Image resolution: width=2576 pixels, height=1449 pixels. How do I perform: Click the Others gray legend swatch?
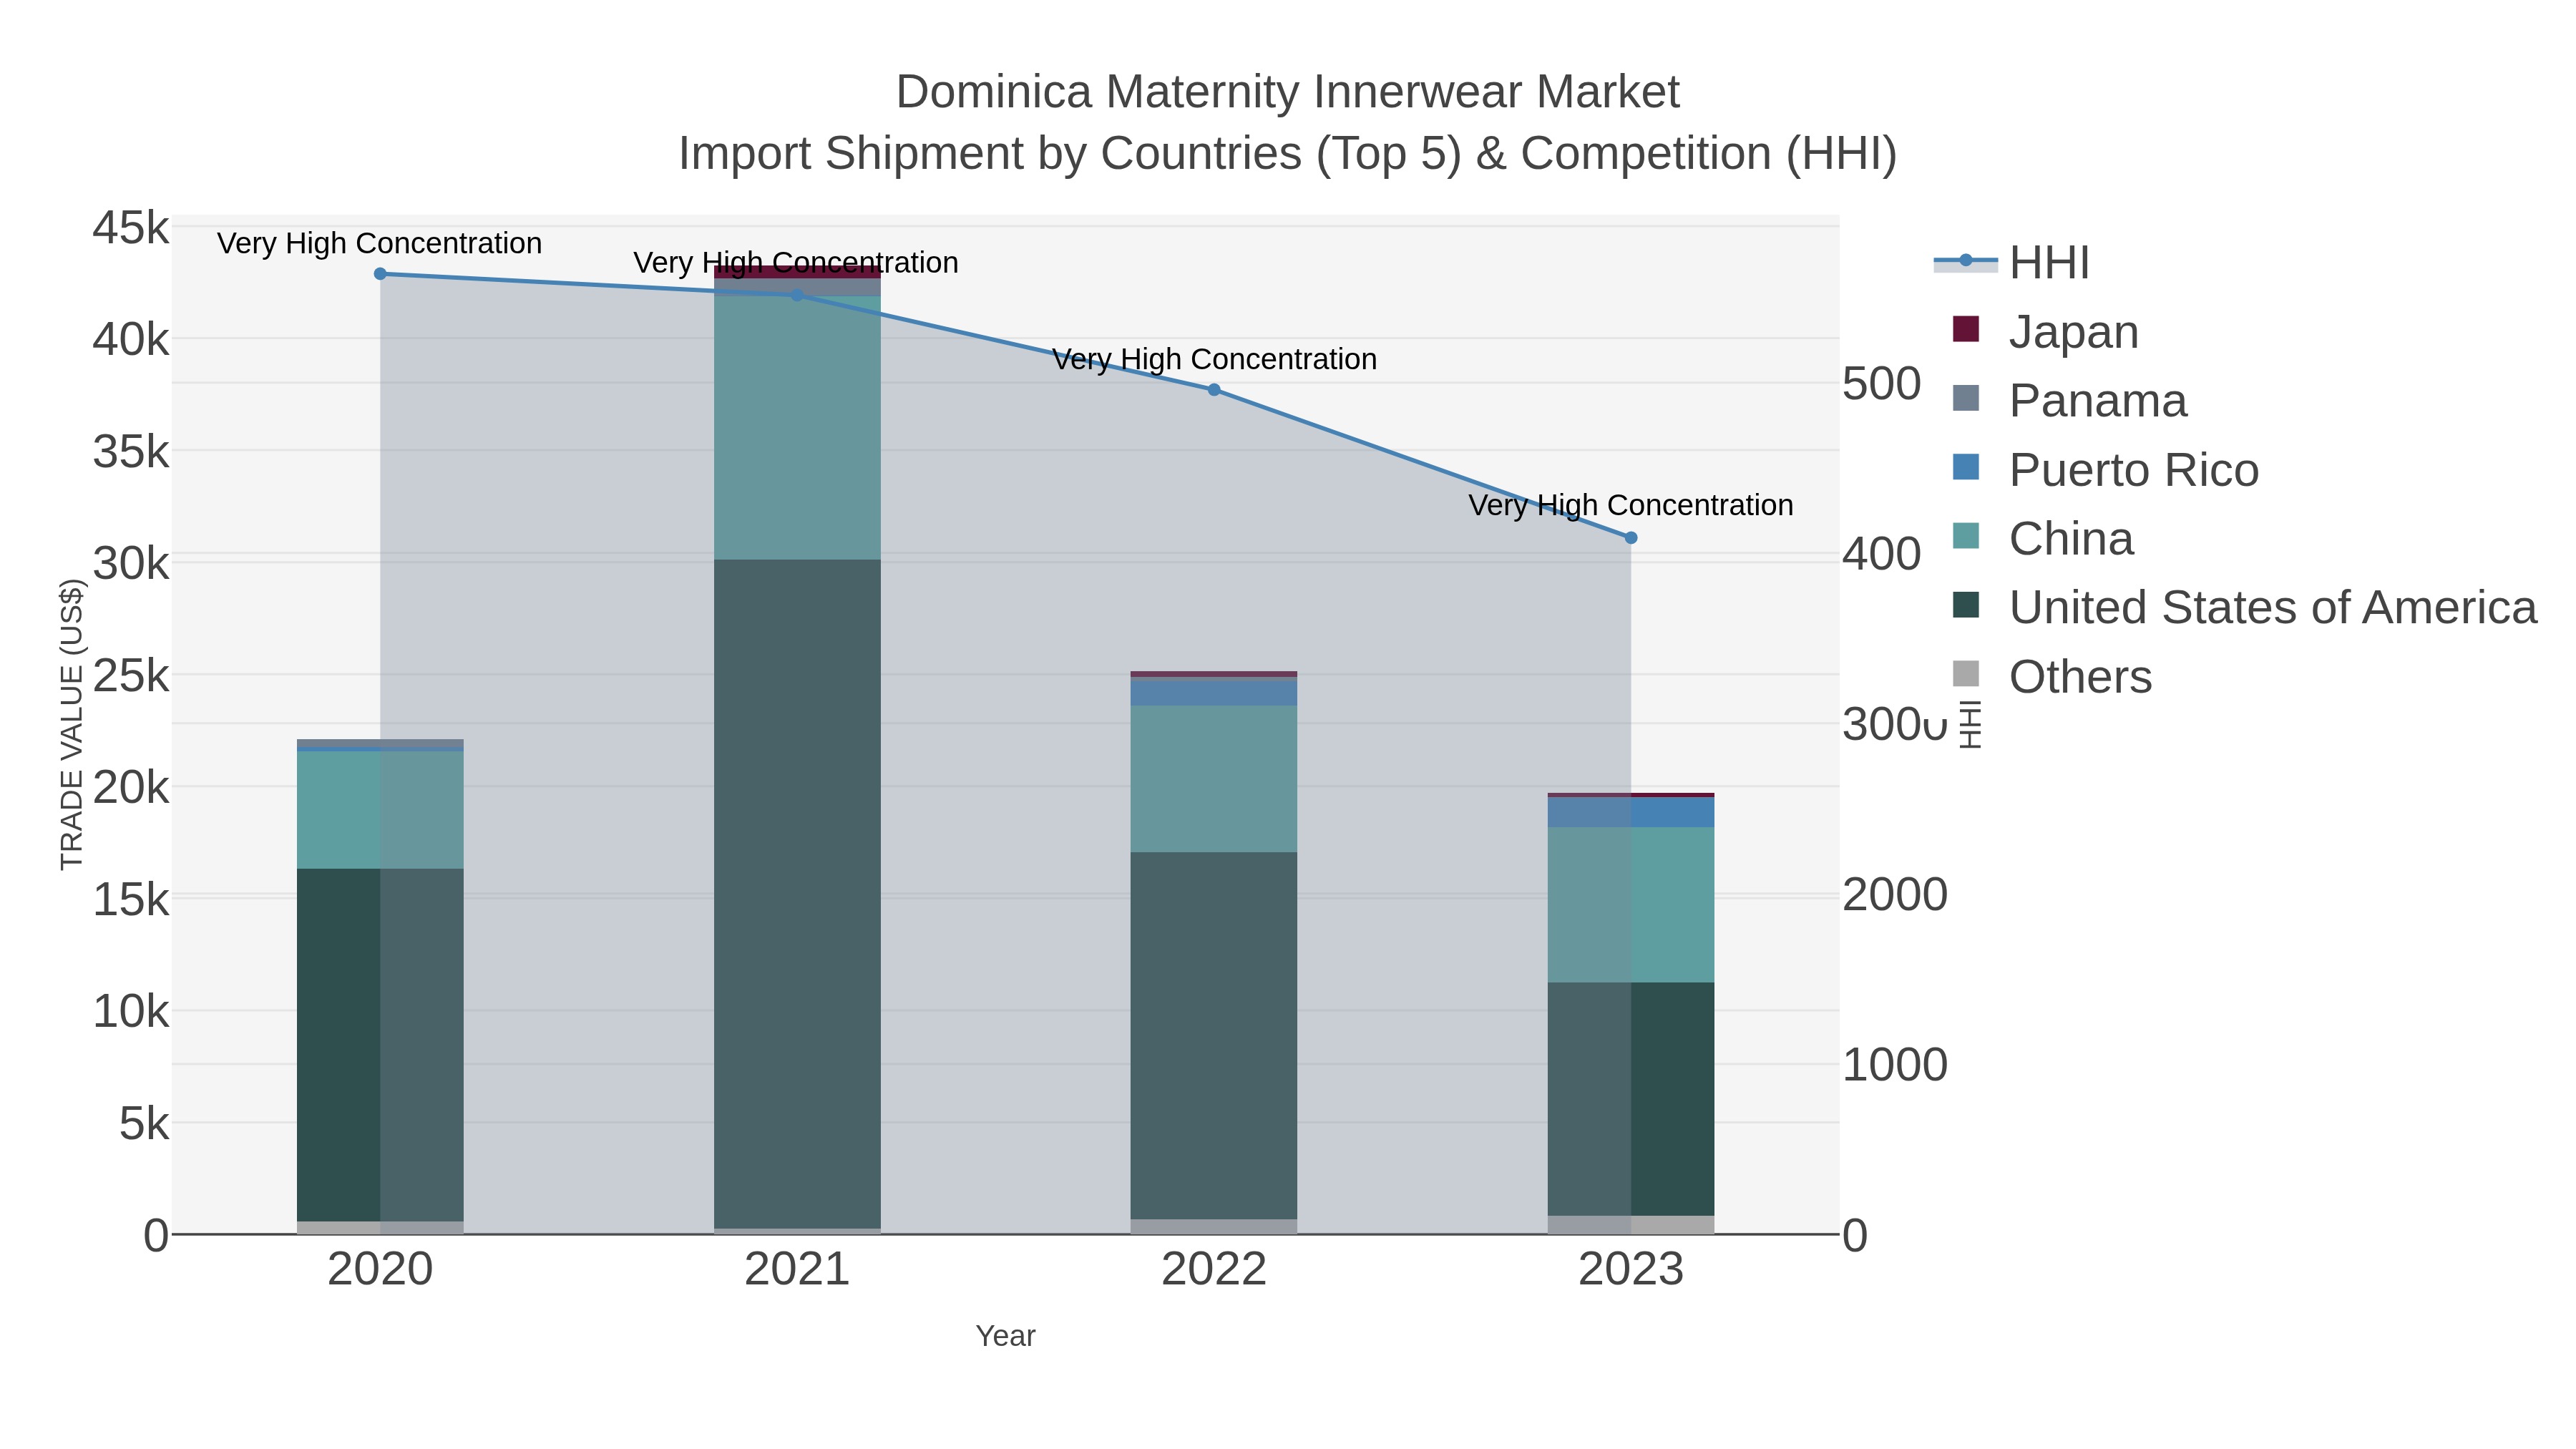pyautogui.click(x=1966, y=674)
